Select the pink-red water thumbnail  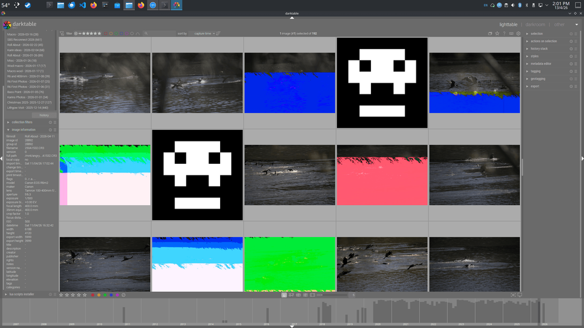382,175
